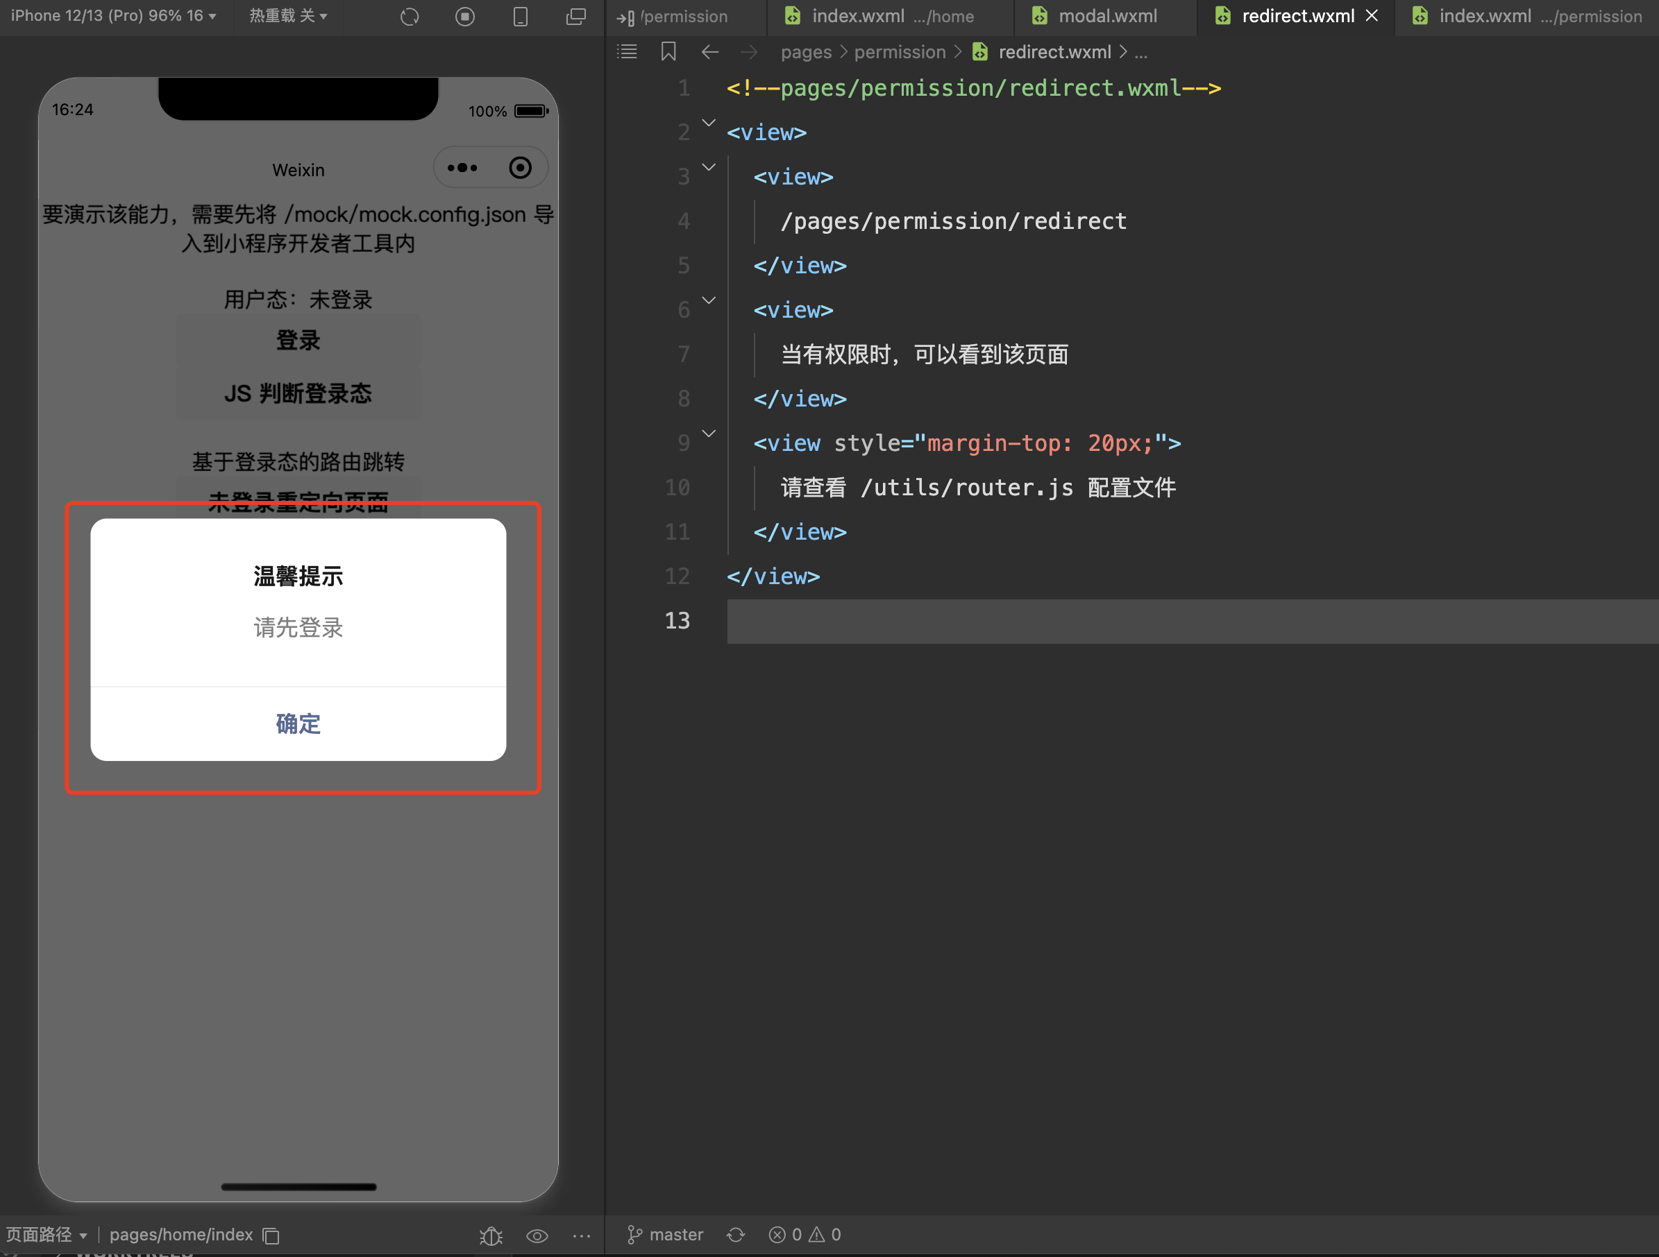Viewport: 1659px width, 1257px height.
Task: Collapse the view block at line 3
Action: point(709,167)
